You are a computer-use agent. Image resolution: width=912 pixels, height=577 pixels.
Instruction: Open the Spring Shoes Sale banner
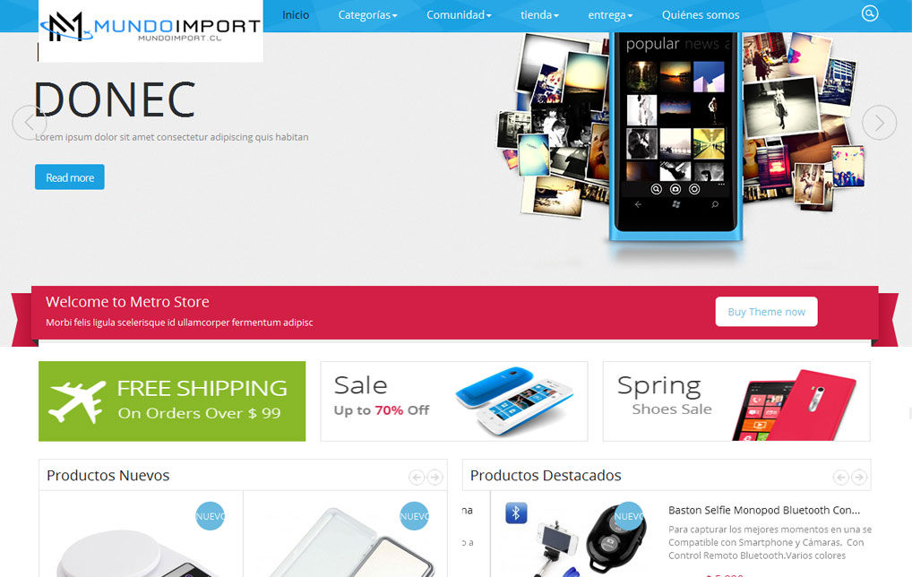coord(736,400)
